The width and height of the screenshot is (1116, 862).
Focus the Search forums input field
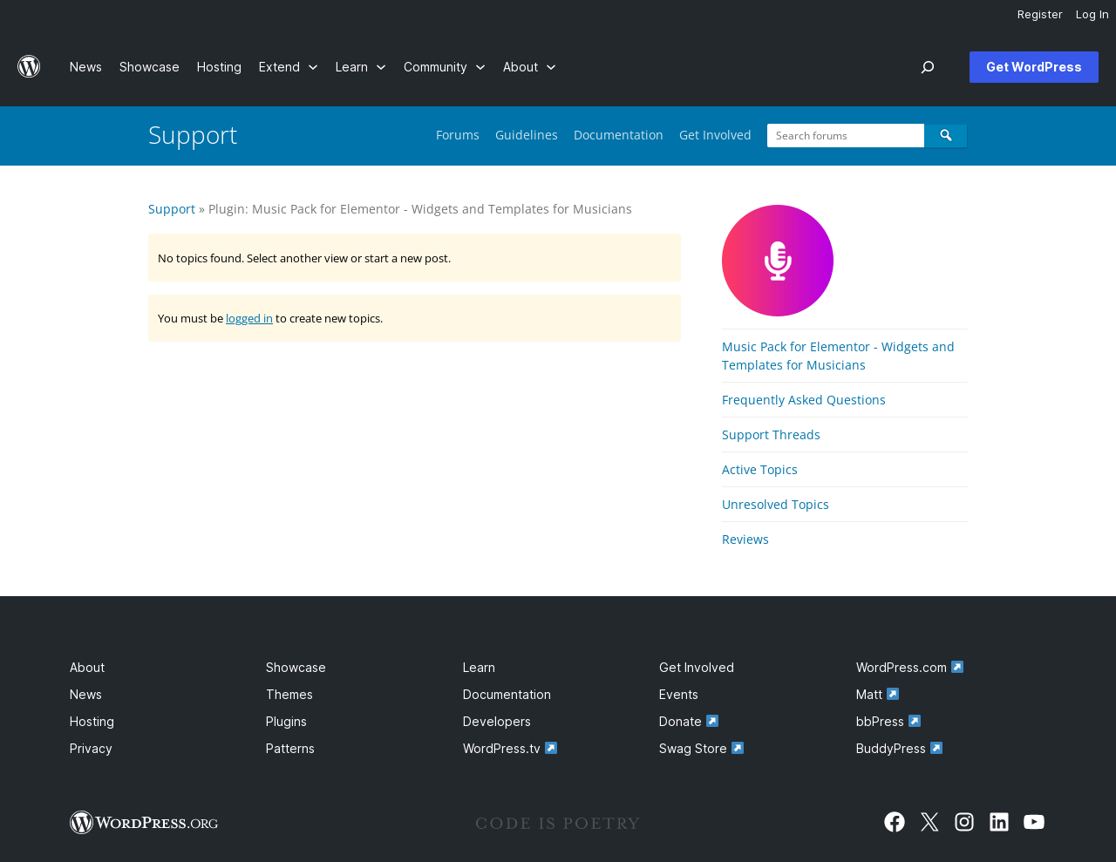tap(846, 136)
